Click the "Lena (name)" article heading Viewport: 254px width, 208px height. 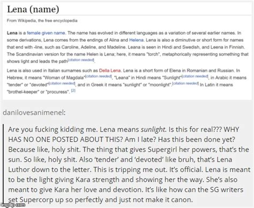click(x=33, y=9)
